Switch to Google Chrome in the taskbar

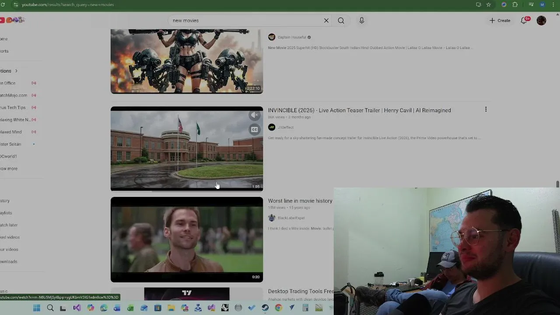pyautogui.click(x=278, y=308)
